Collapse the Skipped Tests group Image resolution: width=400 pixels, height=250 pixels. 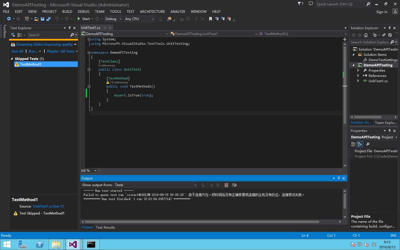(x=12, y=59)
